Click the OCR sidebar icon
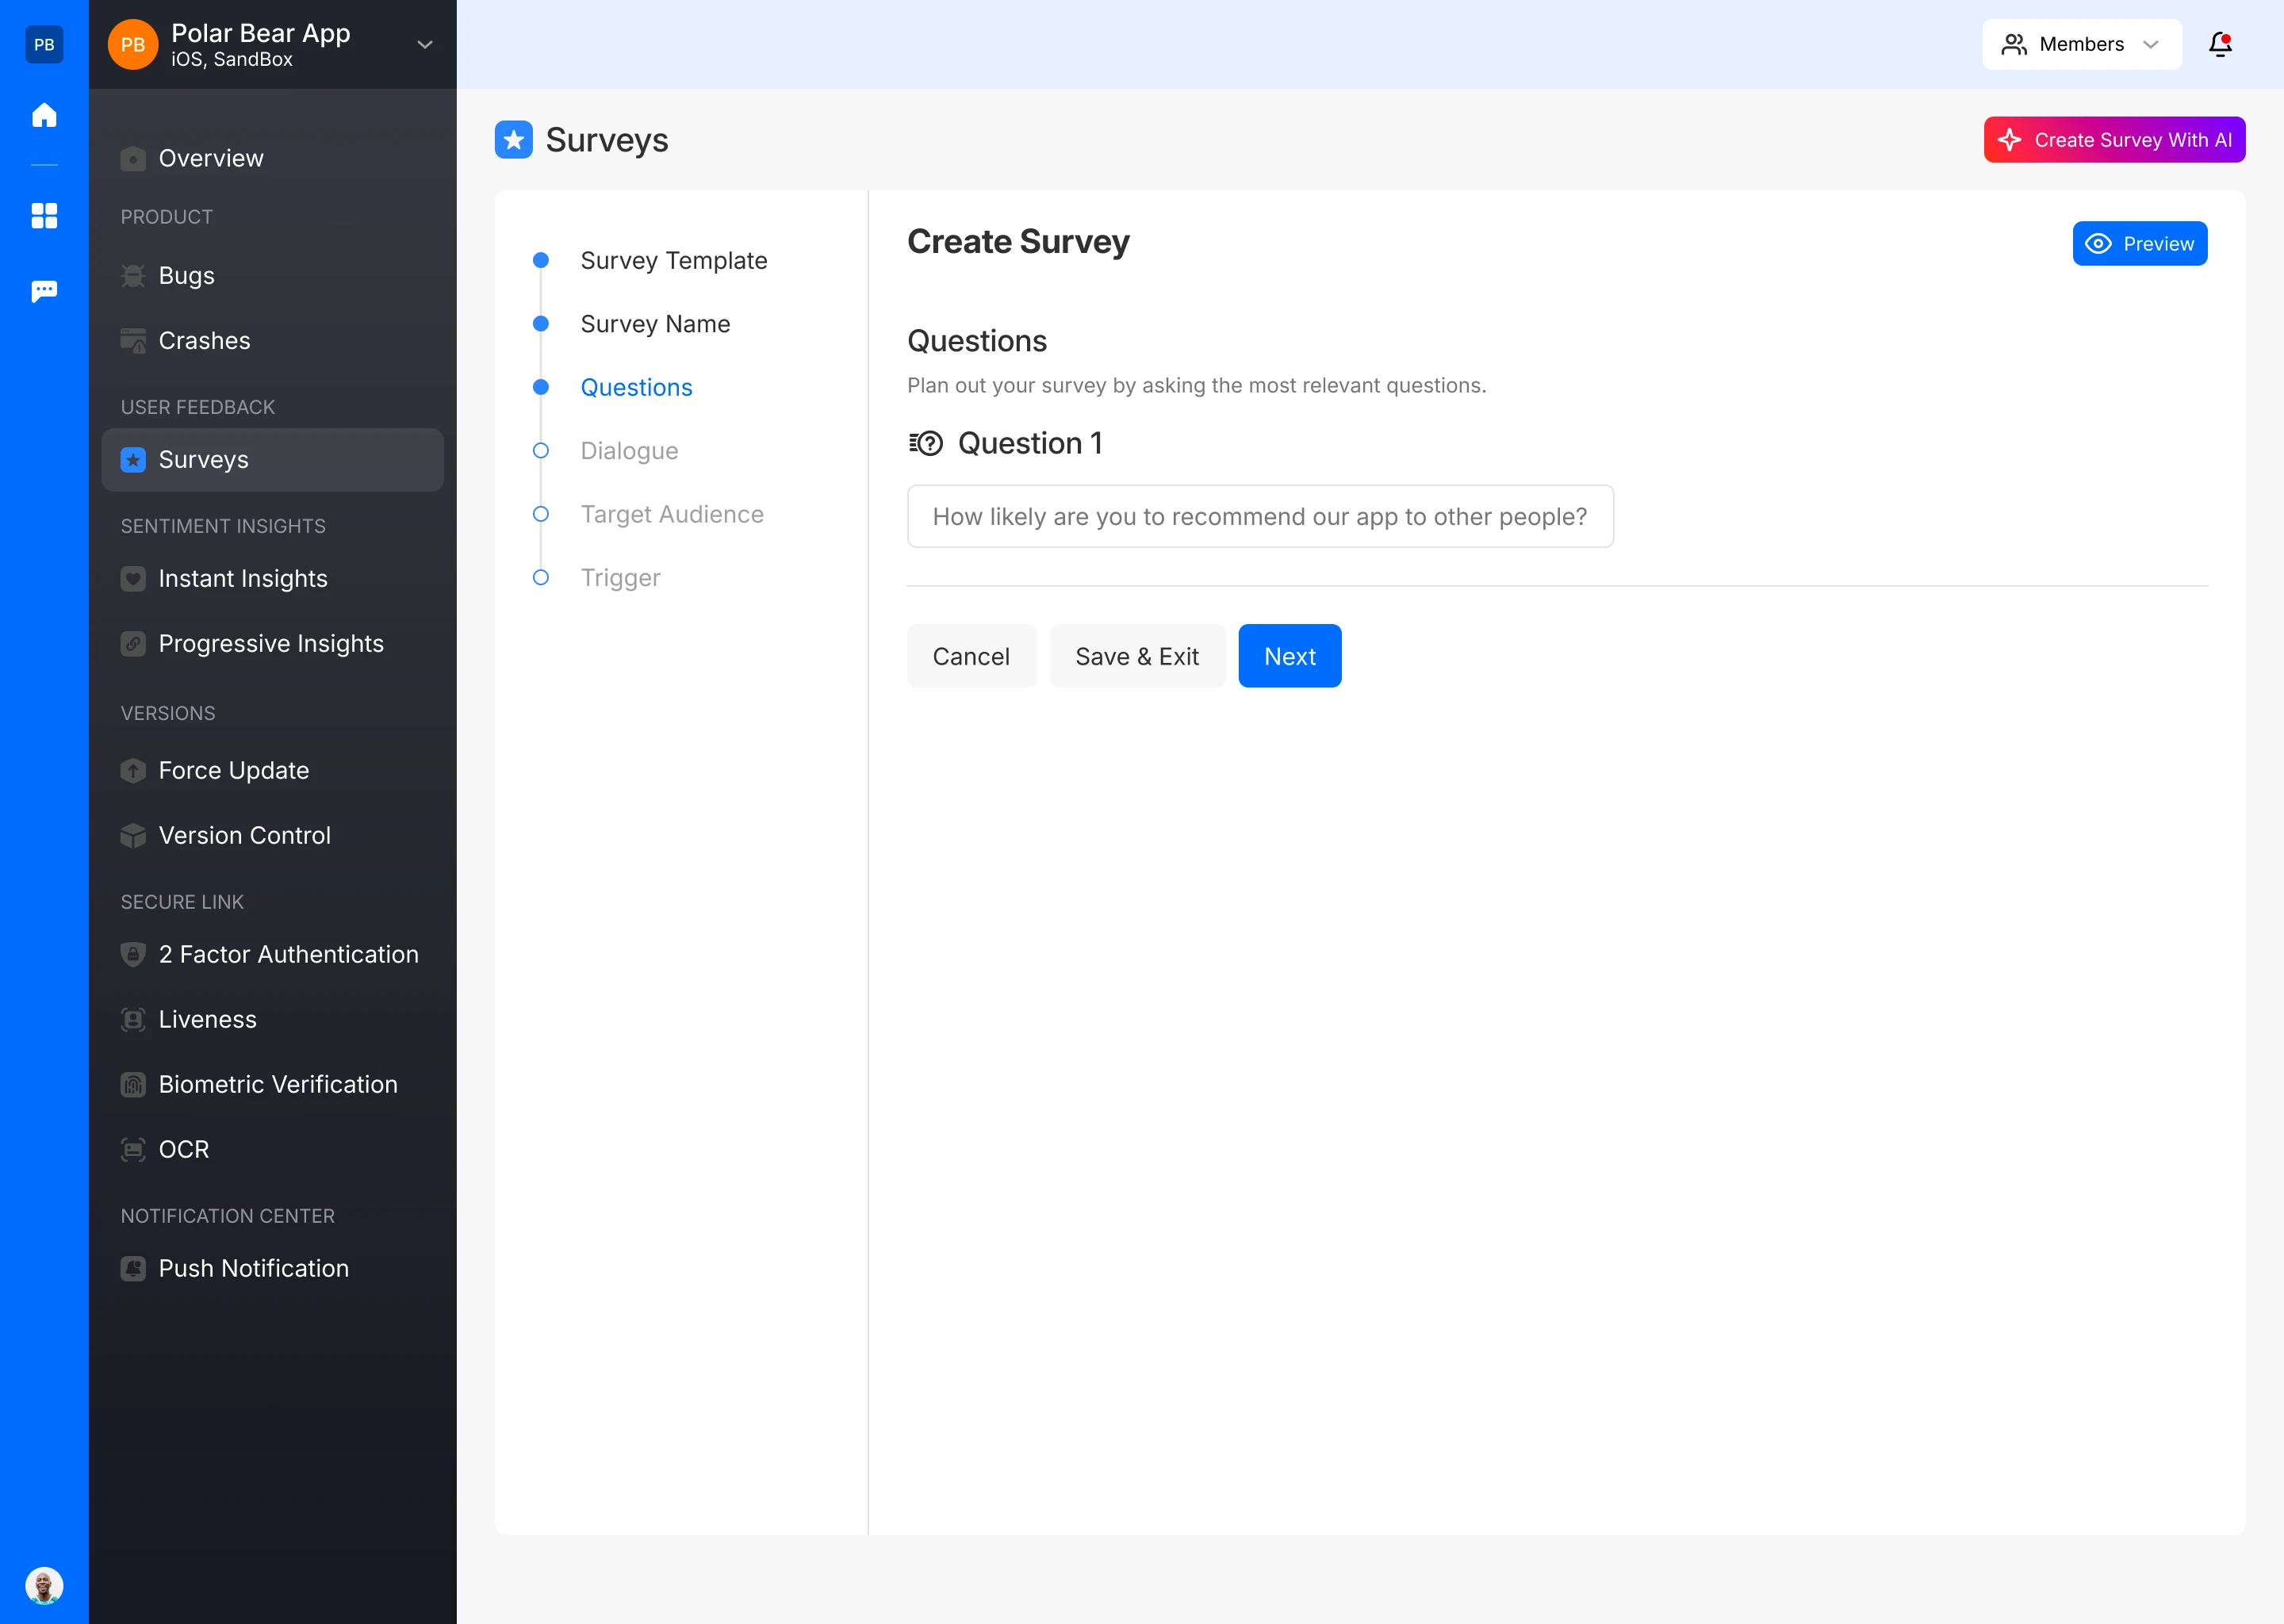 point(133,1150)
